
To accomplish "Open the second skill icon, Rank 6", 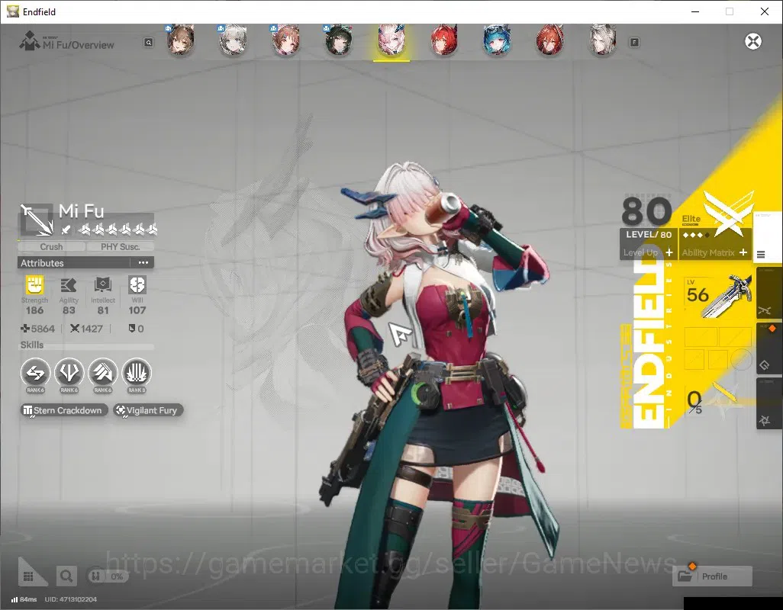I will pyautogui.click(x=69, y=373).
